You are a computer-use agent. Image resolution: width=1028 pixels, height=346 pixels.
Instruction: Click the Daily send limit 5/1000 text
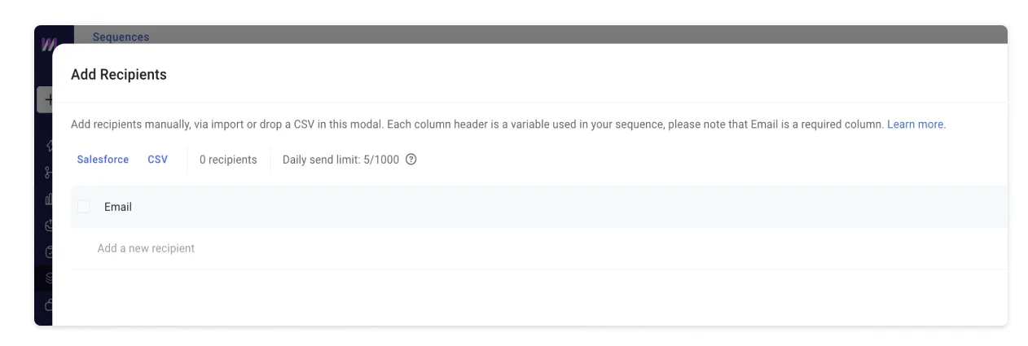click(x=340, y=160)
